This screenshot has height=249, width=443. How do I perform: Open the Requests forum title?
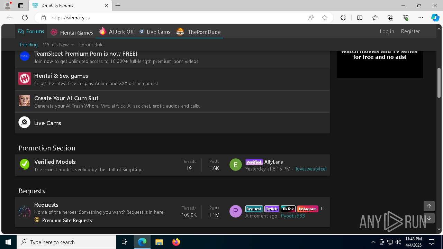(x=46, y=205)
